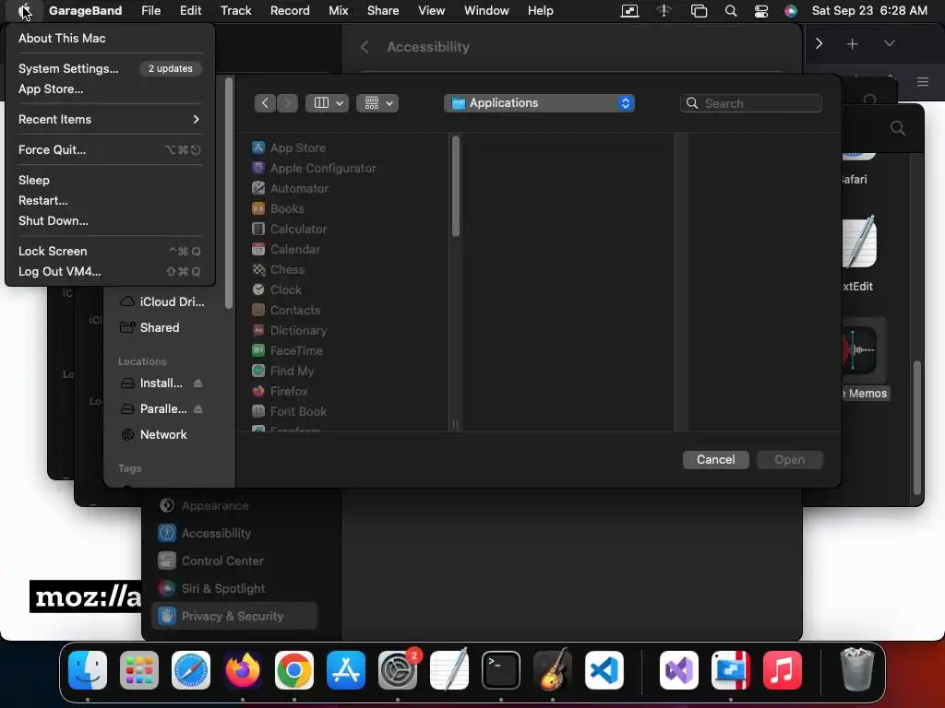The width and height of the screenshot is (945, 708).
Task: Click the TextEdit app icon behind the dialog
Action: [859, 242]
